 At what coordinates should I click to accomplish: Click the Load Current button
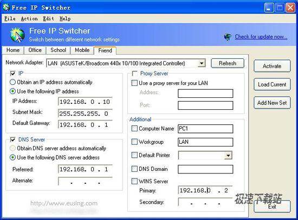272,84
